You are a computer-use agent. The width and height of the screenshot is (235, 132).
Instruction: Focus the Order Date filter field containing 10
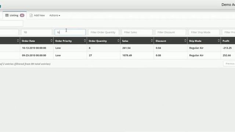pos(37,32)
